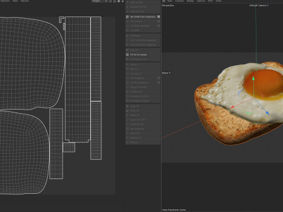Open UV Straighten options gear
This screenshot has width=283, height=212.
click(x=159, y=78)
